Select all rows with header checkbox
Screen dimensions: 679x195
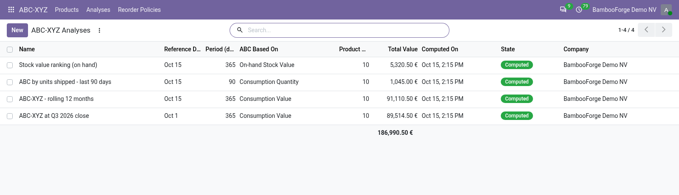pos(10,50)
